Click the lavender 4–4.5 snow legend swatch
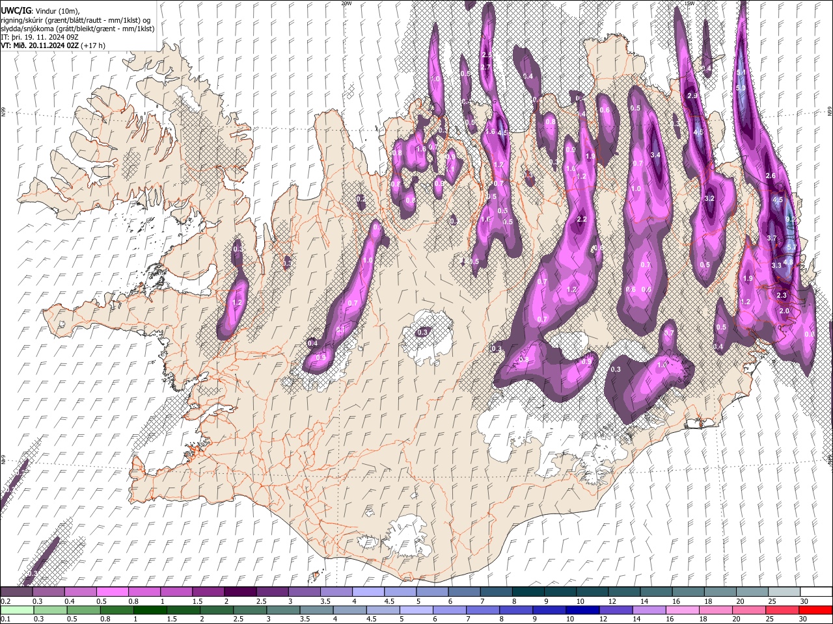The height and width of the screenshot is (624, 833). 368,592
